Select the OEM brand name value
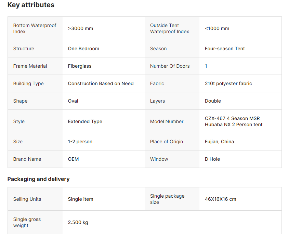288x237 pixels. point(73,159)
